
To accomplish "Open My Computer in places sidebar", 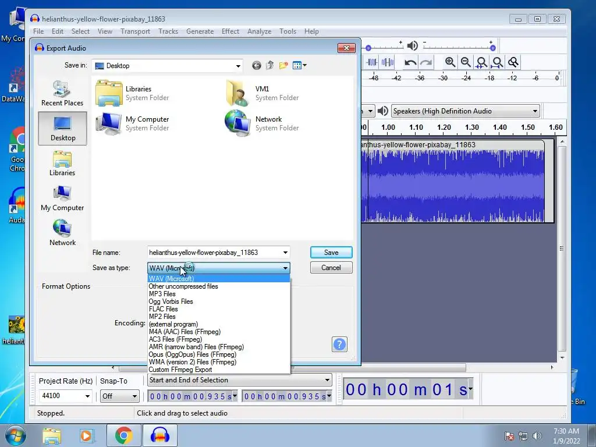I will 62,198.
